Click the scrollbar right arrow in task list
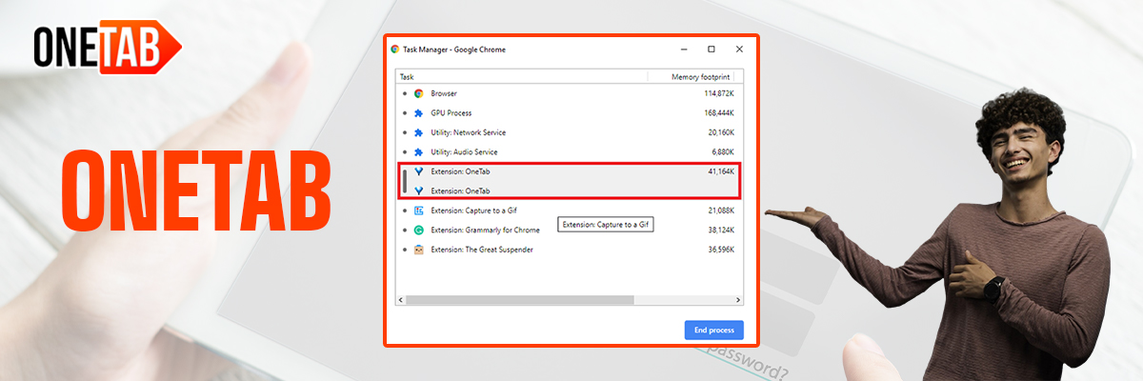Image resolution: width=1143 pixels, height=381 pixels. 738,300
